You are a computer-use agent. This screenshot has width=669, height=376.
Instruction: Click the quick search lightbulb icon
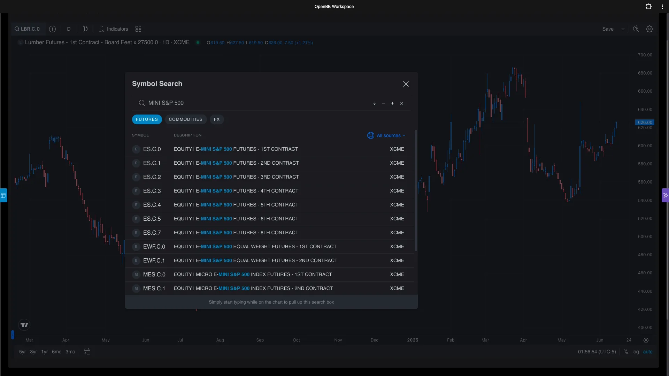click(x=636, y=29)
